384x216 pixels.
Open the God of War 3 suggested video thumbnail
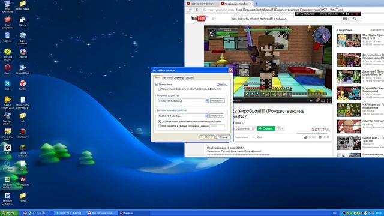click(349, 143)
